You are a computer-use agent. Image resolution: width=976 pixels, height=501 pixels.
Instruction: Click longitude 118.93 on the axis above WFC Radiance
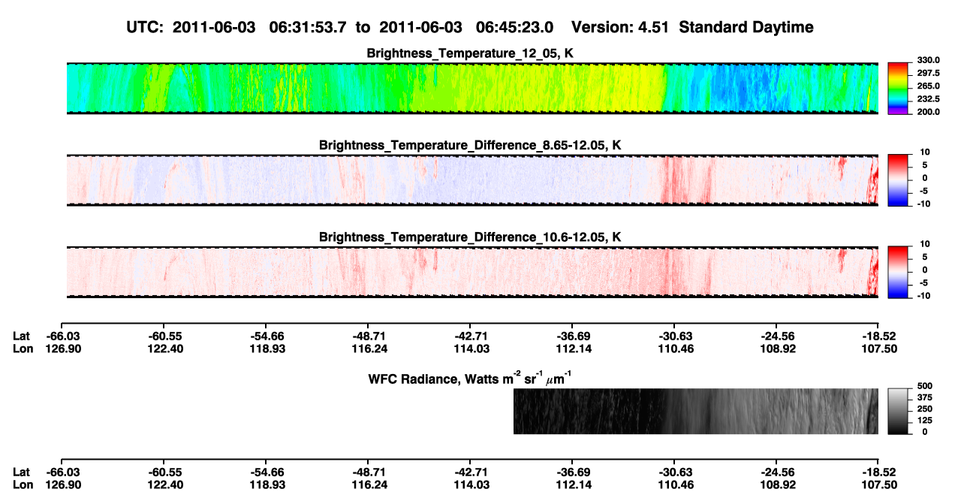(267, 349)
